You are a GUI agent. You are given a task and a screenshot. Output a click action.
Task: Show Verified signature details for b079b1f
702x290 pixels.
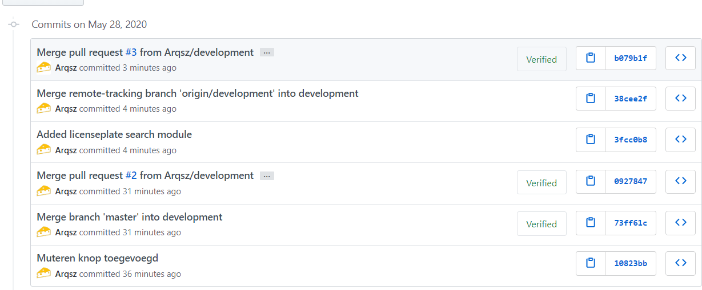(x=541, y=59)
